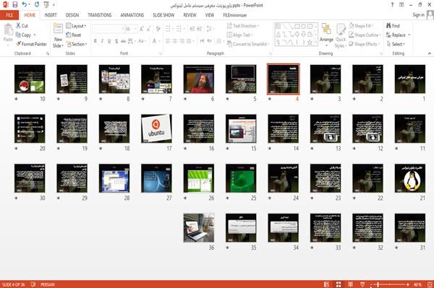Click the Copy icon in Clipboard group
The image size is (434, 288).
[18, 35]
